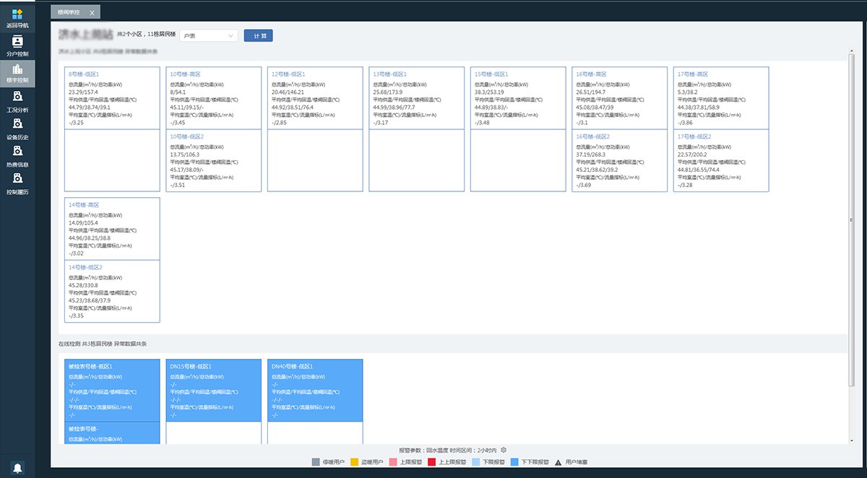Click the 用户堵塞 warning triangle icon
Viewport: 867px width, 478px height.
[558, 461]
